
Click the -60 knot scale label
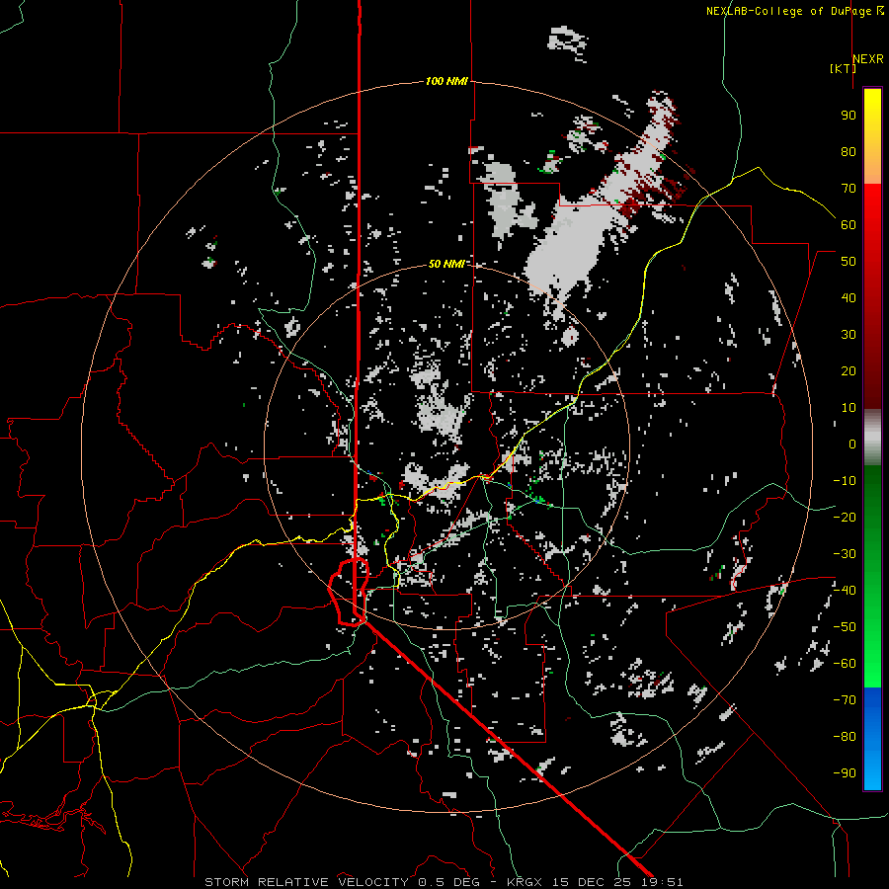pyautogui.click(x=845, y=664)
